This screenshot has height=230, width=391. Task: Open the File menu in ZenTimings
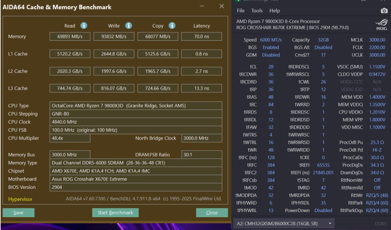click(x=241, y=11)
